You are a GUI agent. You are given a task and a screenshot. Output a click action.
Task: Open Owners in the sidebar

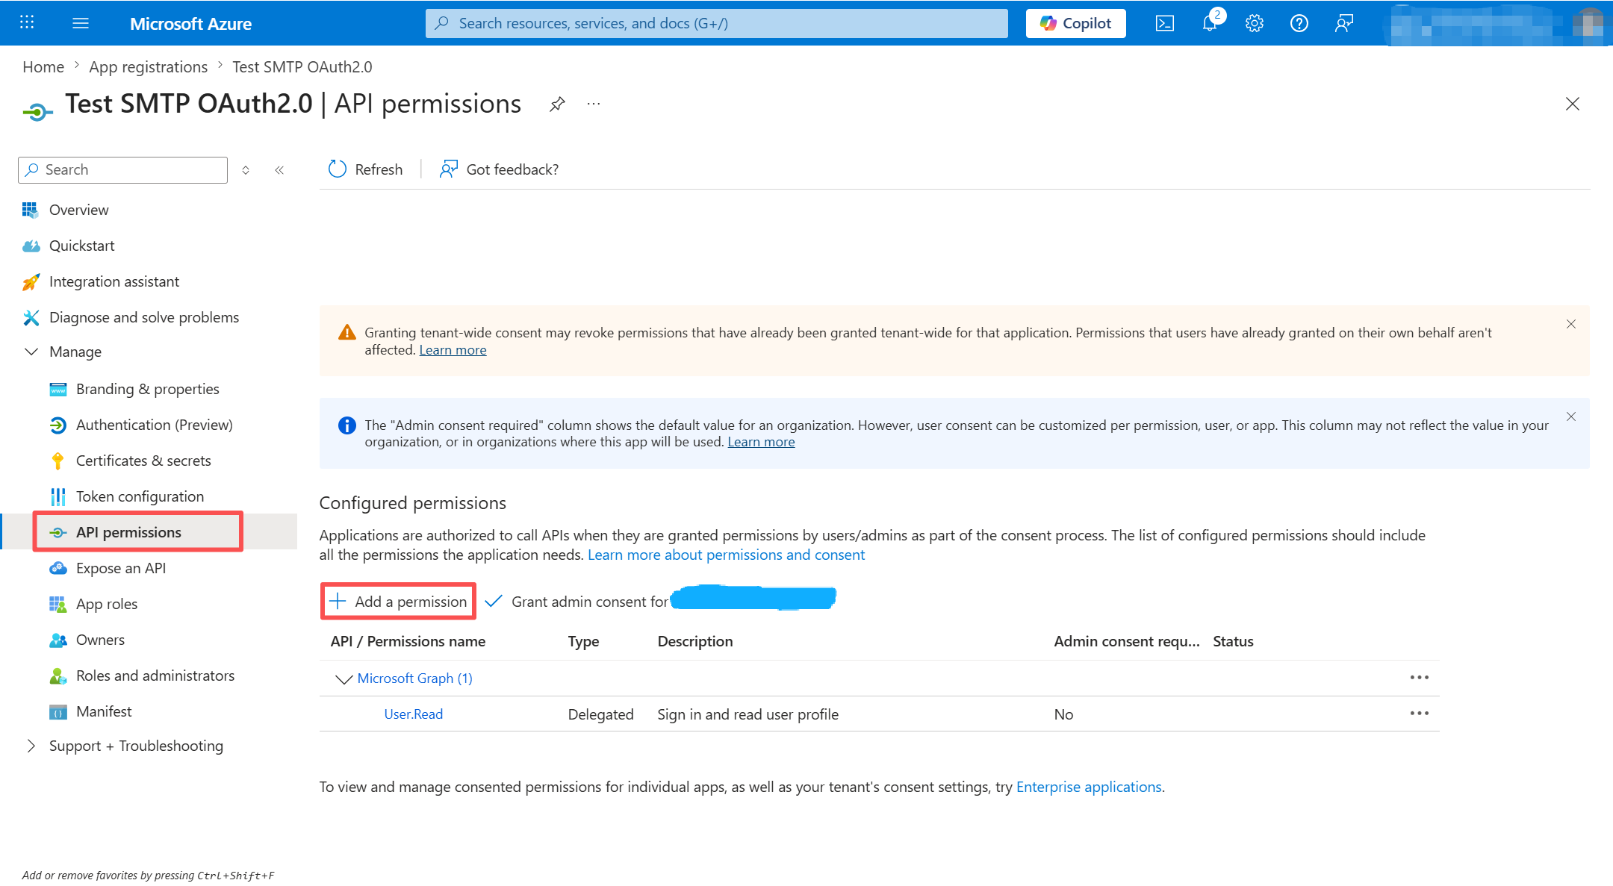(x=100, y=640)
